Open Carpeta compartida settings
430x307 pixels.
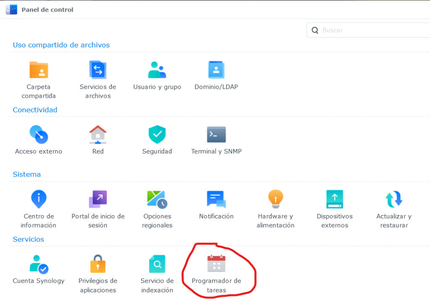click(x=39, y=70)
